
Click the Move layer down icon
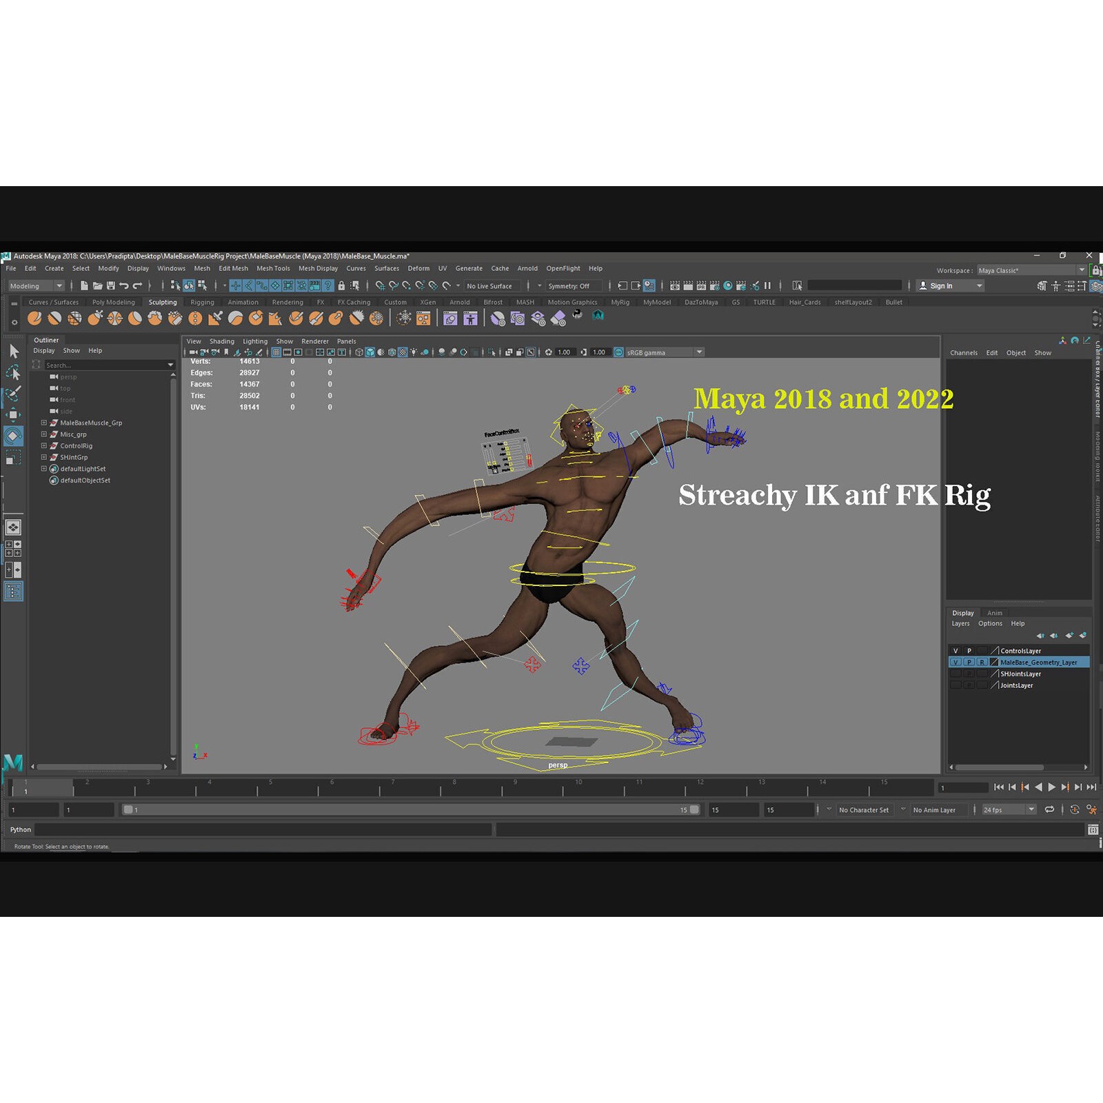1054,636
